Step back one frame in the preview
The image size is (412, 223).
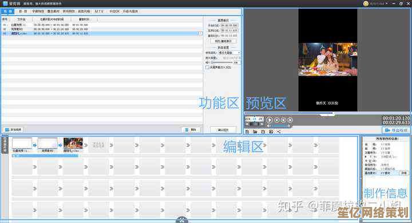[283, 120]
